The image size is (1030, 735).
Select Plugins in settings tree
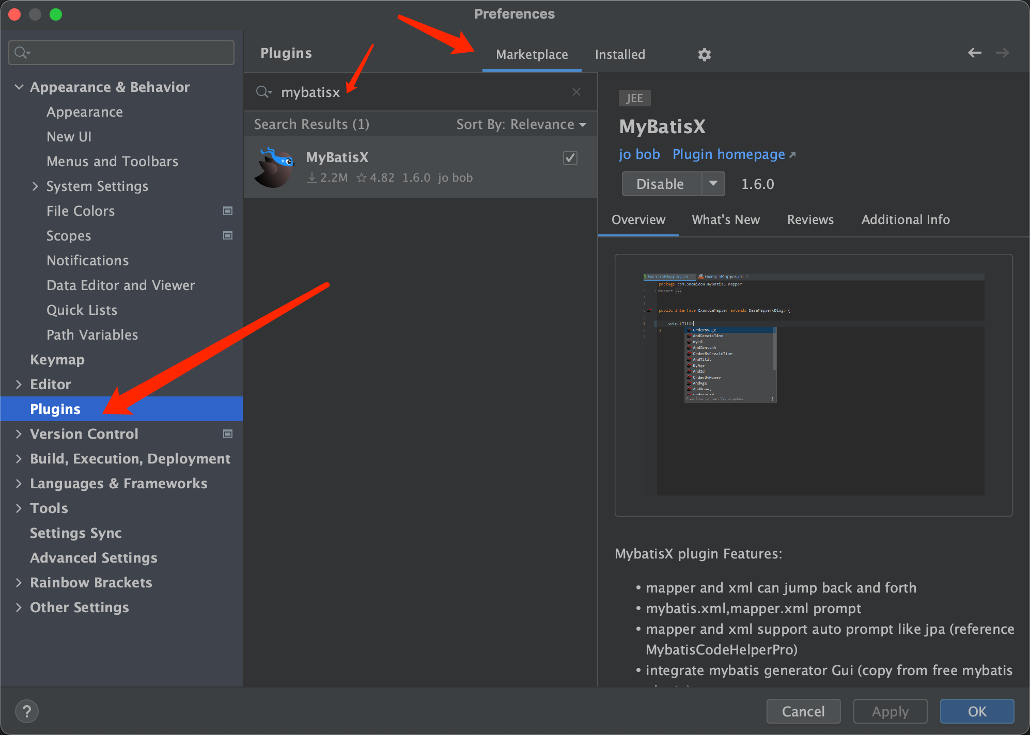click(x=122, y=409)
